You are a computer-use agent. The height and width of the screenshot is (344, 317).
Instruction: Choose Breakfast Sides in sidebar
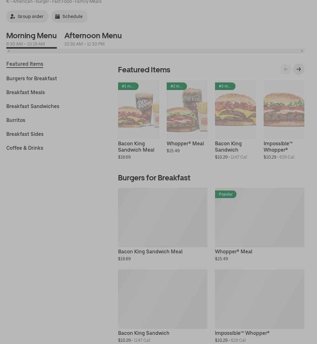tap(25, 134)
